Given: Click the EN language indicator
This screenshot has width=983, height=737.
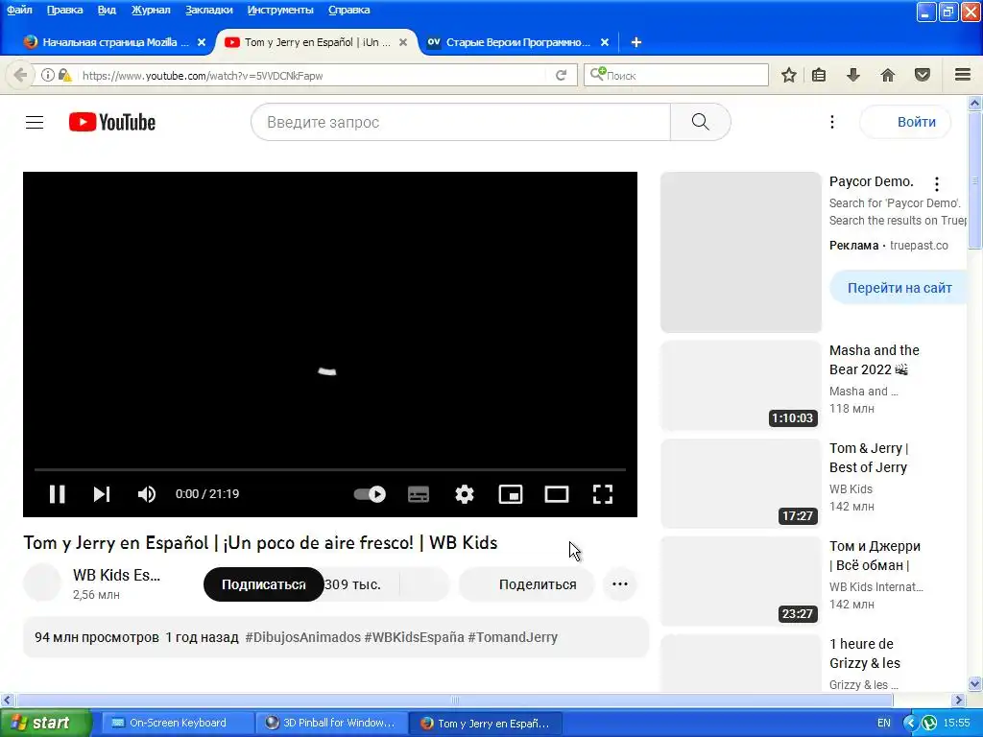Looking at the screenshot, I should click(x=884, y=724).
